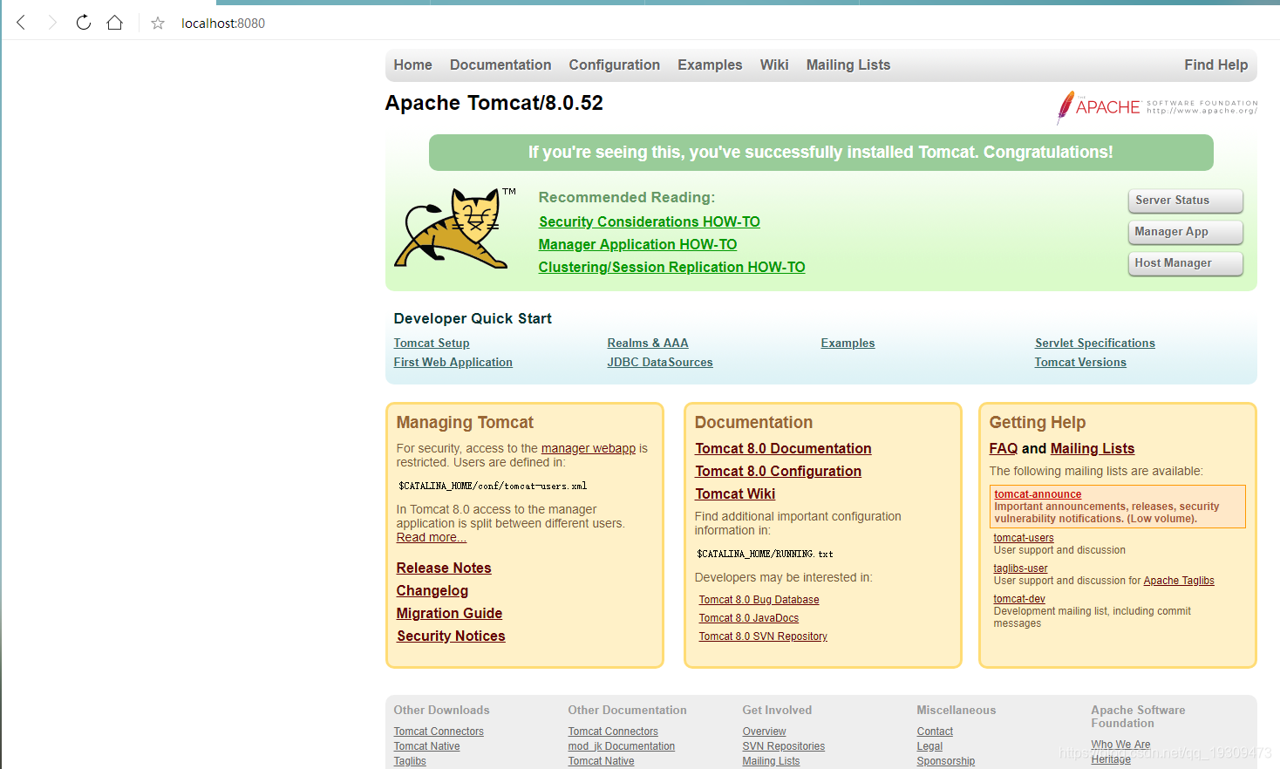Image resolution: width=1280 pixels, height=769 pixels.
Task: Open Tomcat 8.0 Configuration link
Action: click(x=778, y=472)
